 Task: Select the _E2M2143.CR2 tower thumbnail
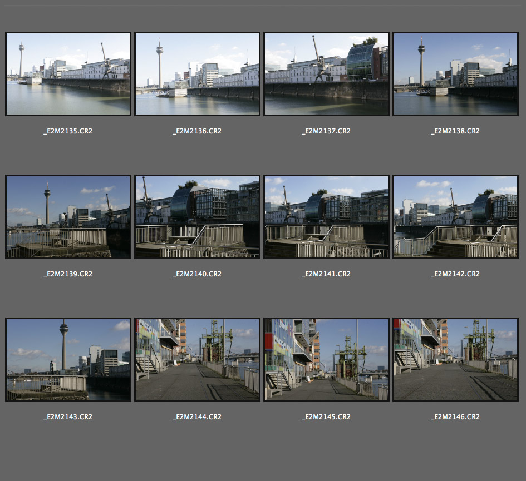click(x=68, y=360)
